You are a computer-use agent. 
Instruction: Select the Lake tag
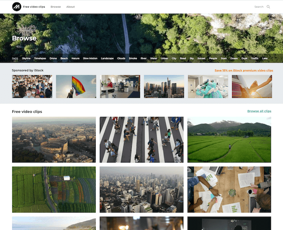(265, 58)
